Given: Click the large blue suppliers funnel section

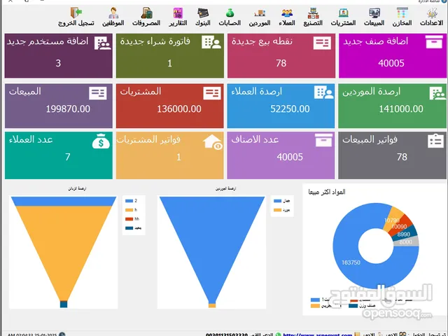Looking at the screenshot, I should (x=212, y=246).
